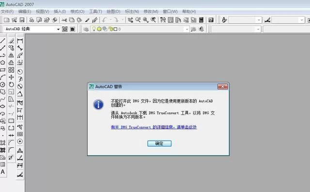
Task: Select the Line tool in Draw toolbar
Action: (2, 41)
